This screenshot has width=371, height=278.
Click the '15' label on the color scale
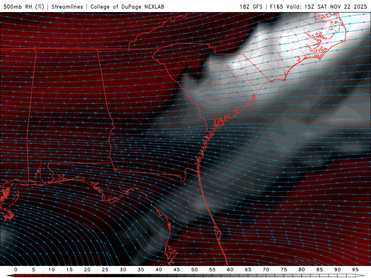tap(69, 270)
